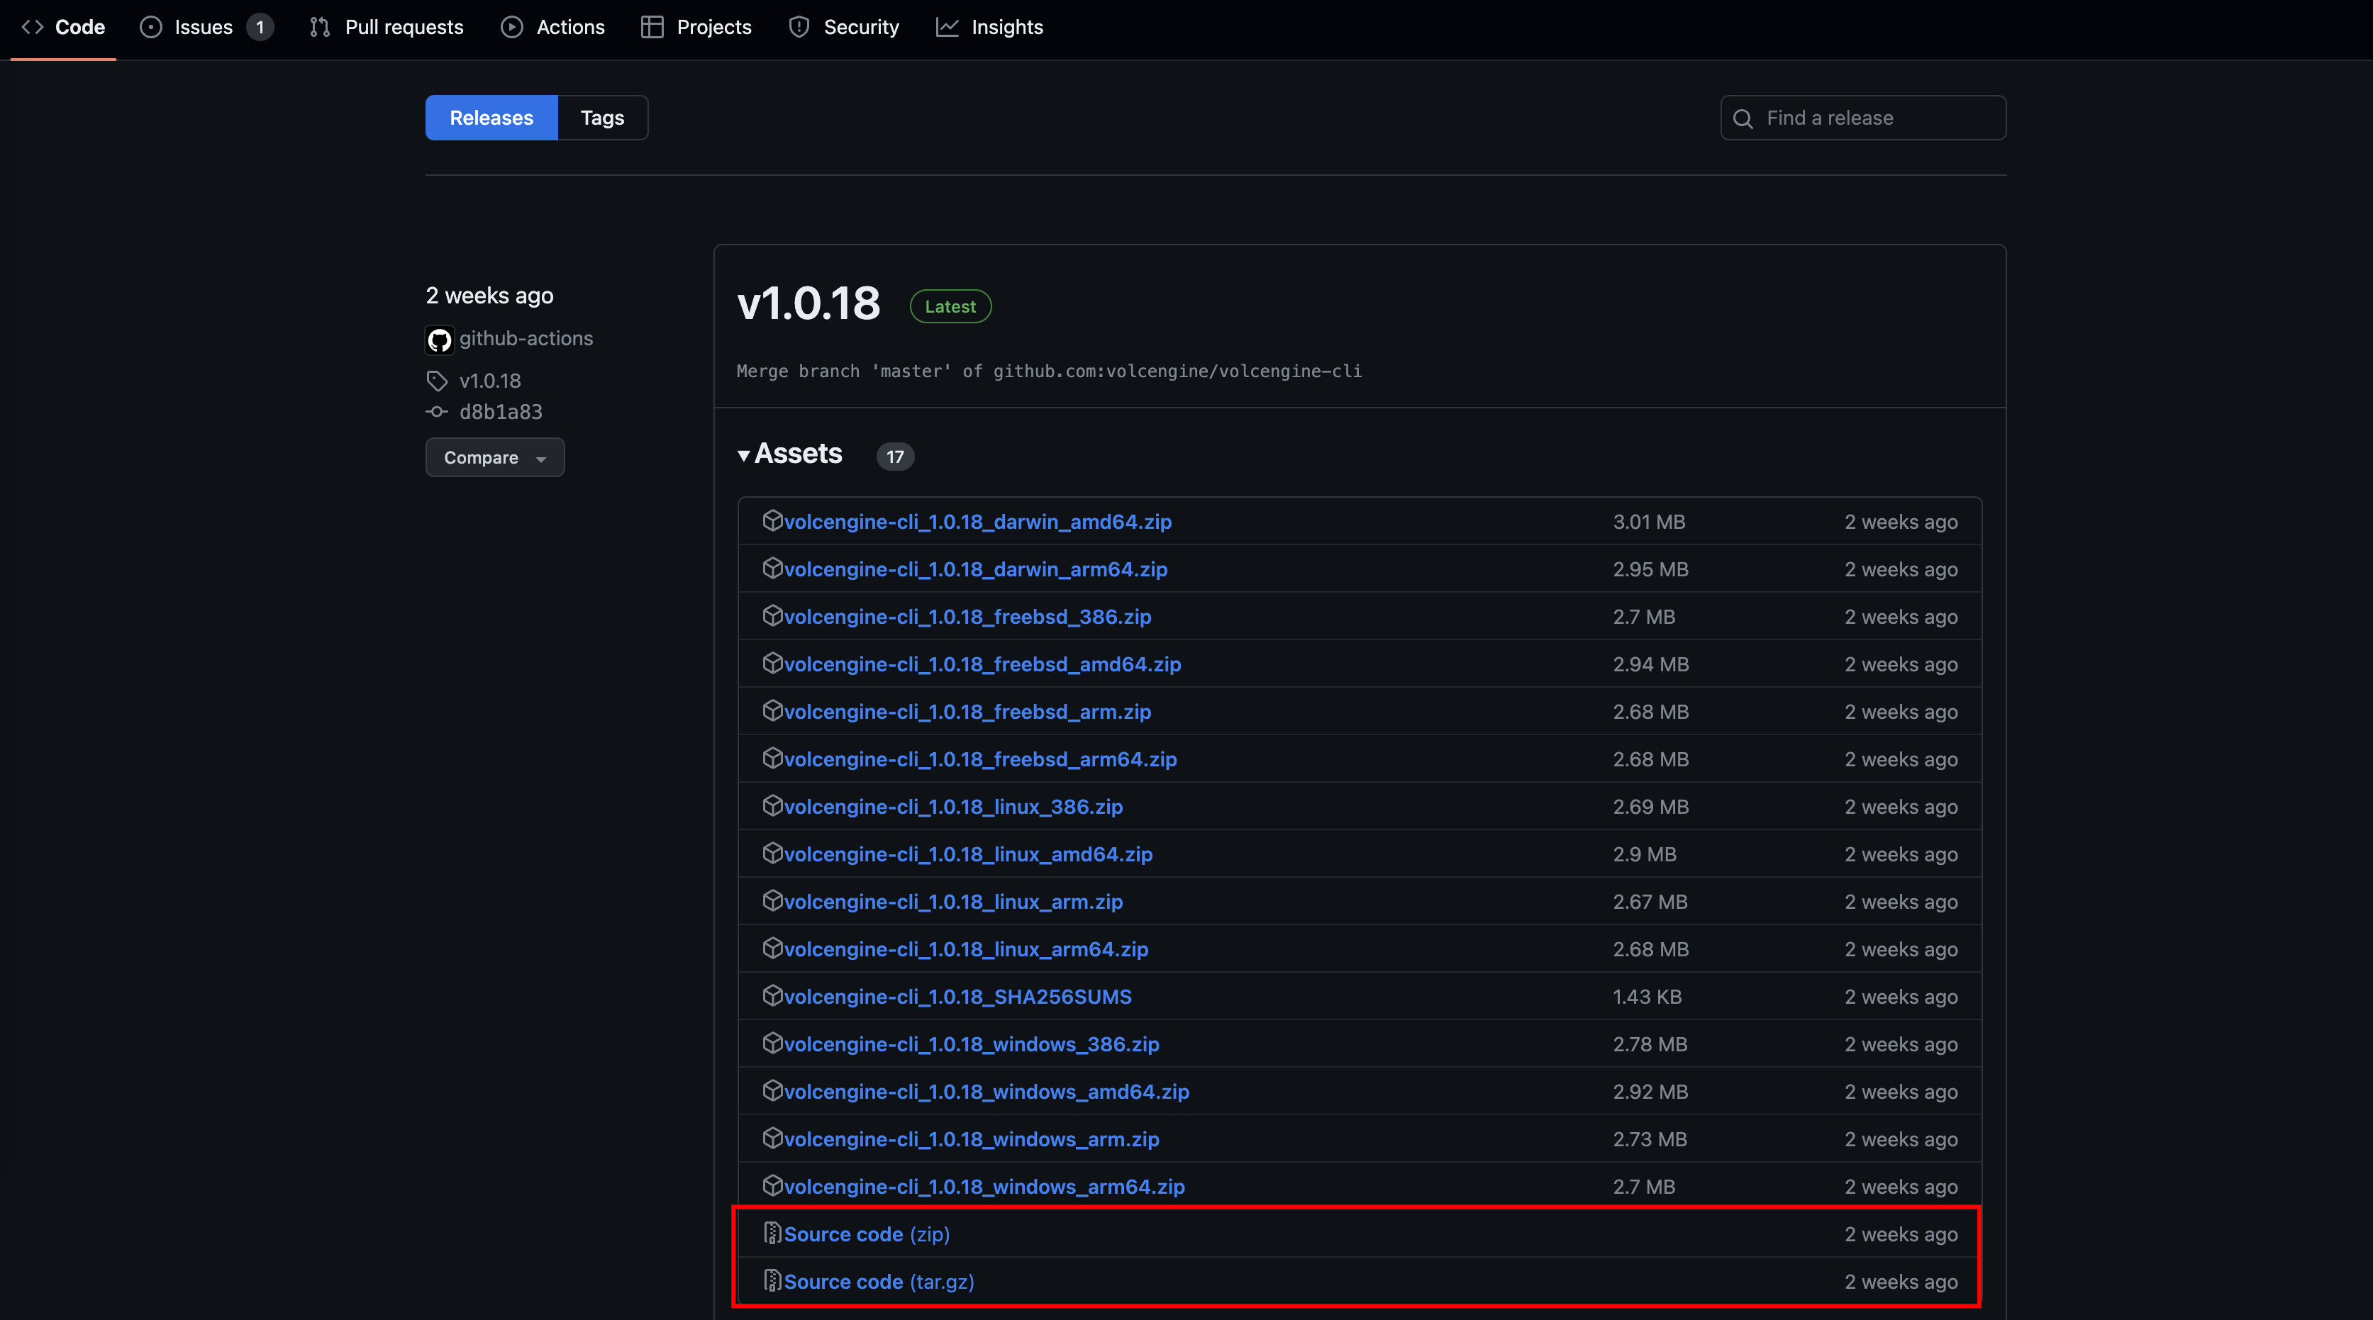Open the v1.0.18 release title

click(x=808, y=303)
